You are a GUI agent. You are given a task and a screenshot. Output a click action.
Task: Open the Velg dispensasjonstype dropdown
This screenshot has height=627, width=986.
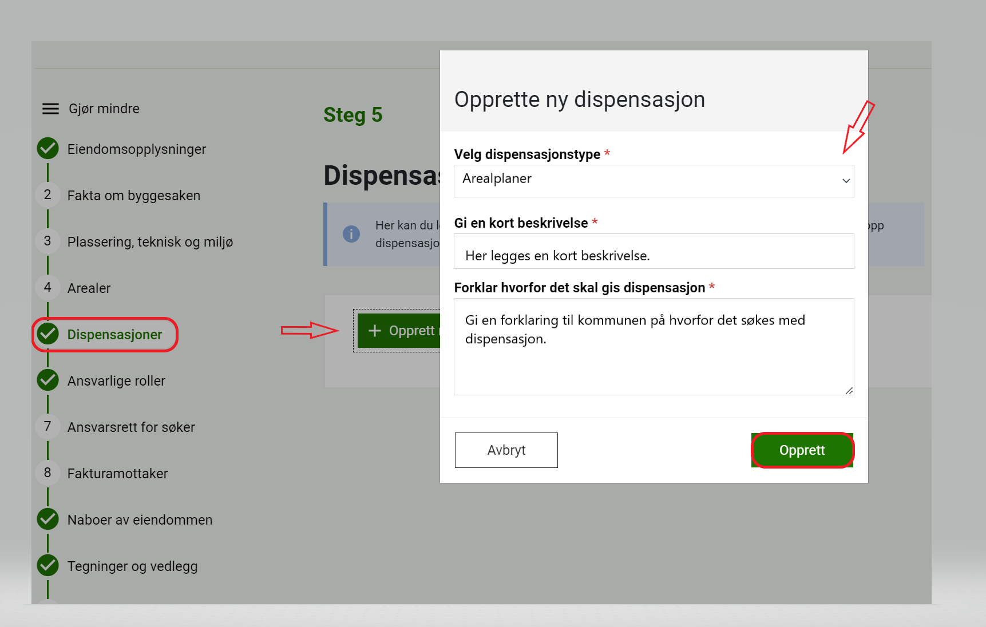click(653, 181)
